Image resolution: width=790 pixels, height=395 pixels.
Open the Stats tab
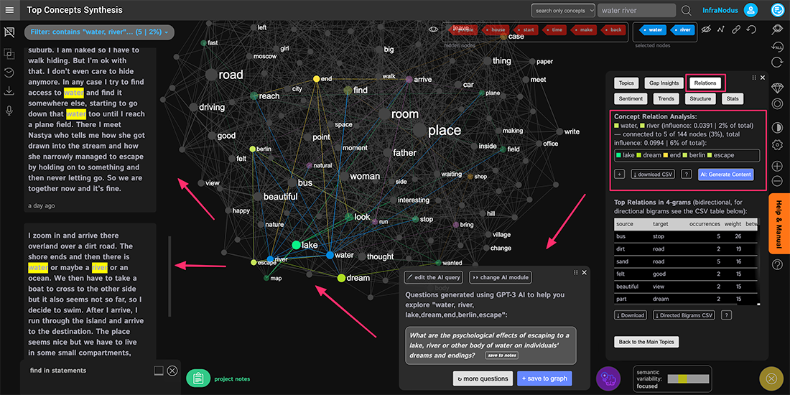tap(733, 99)
